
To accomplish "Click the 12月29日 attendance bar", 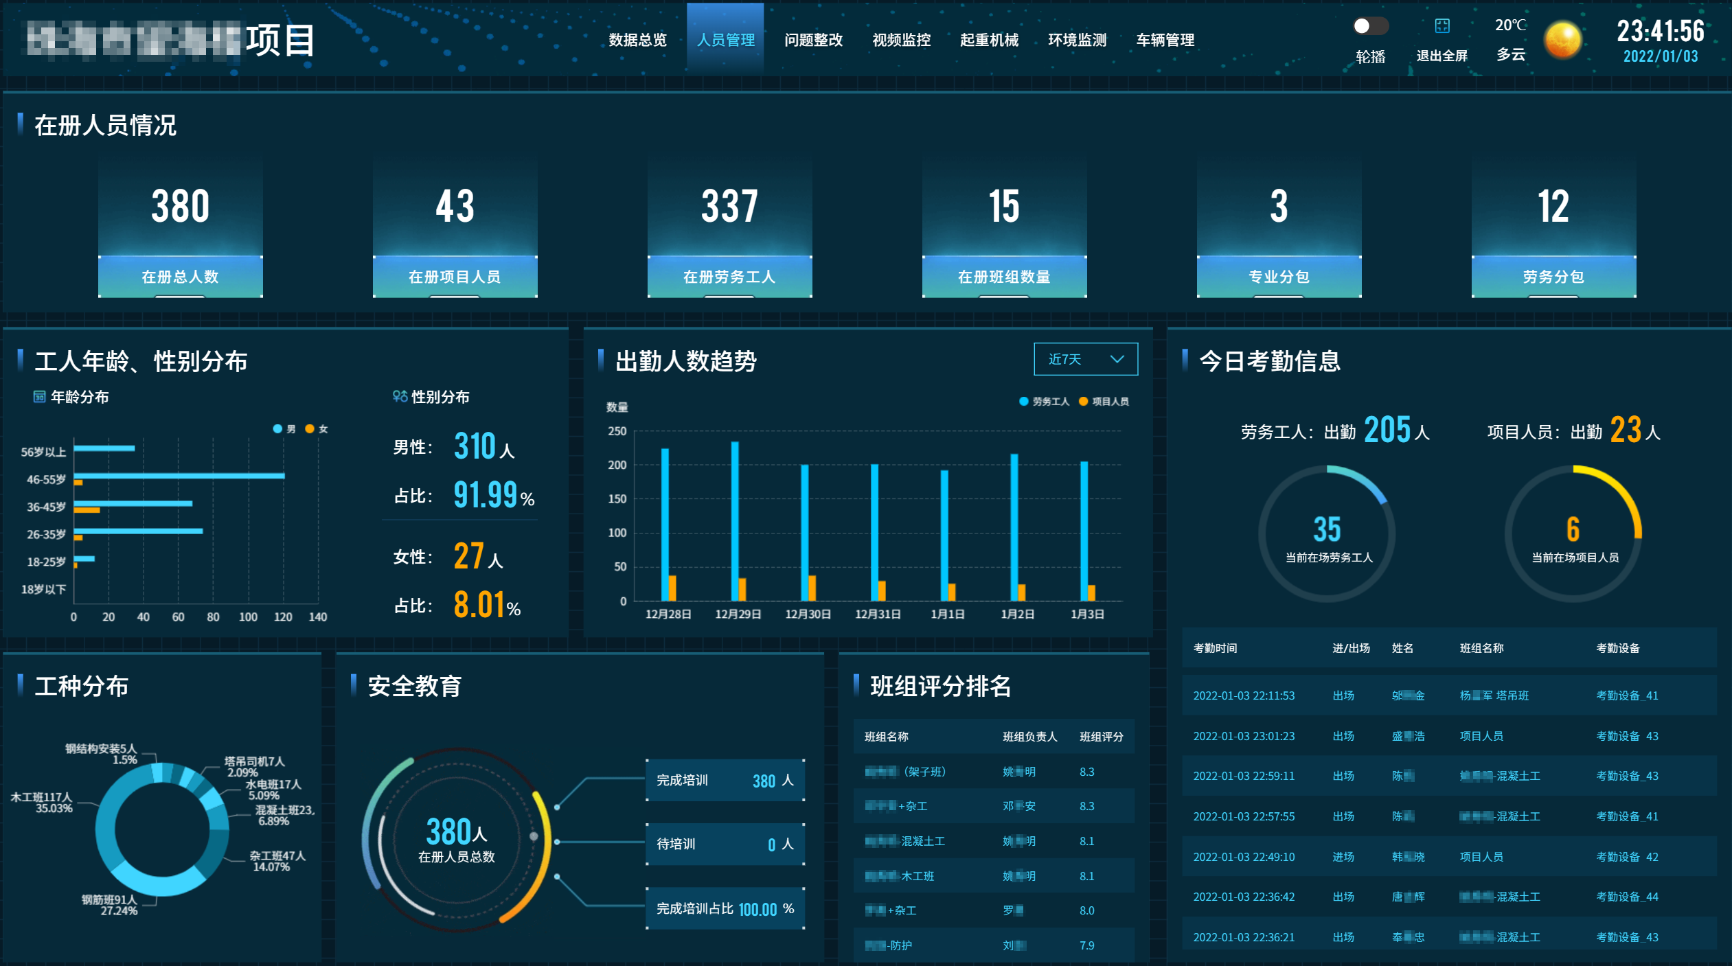I will (735, 521).
